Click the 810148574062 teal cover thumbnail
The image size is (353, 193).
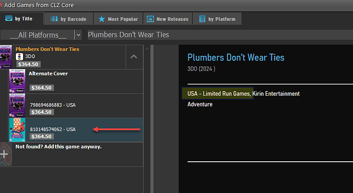click(17, 130)
